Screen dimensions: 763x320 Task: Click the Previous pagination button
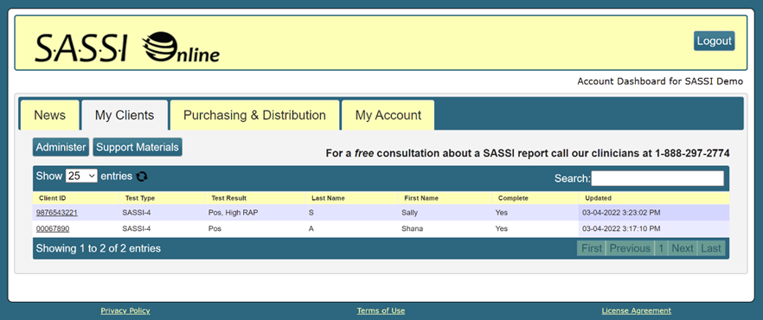pyautogui.click(x=630, y=248)
